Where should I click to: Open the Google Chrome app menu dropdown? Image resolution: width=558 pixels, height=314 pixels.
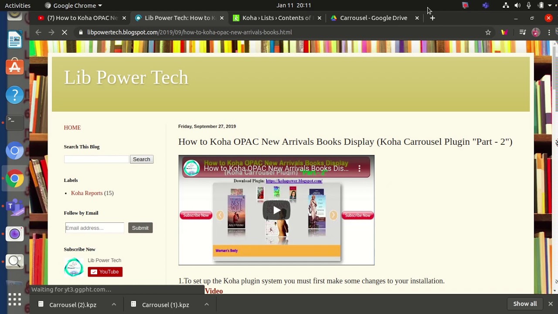(74, 5)
